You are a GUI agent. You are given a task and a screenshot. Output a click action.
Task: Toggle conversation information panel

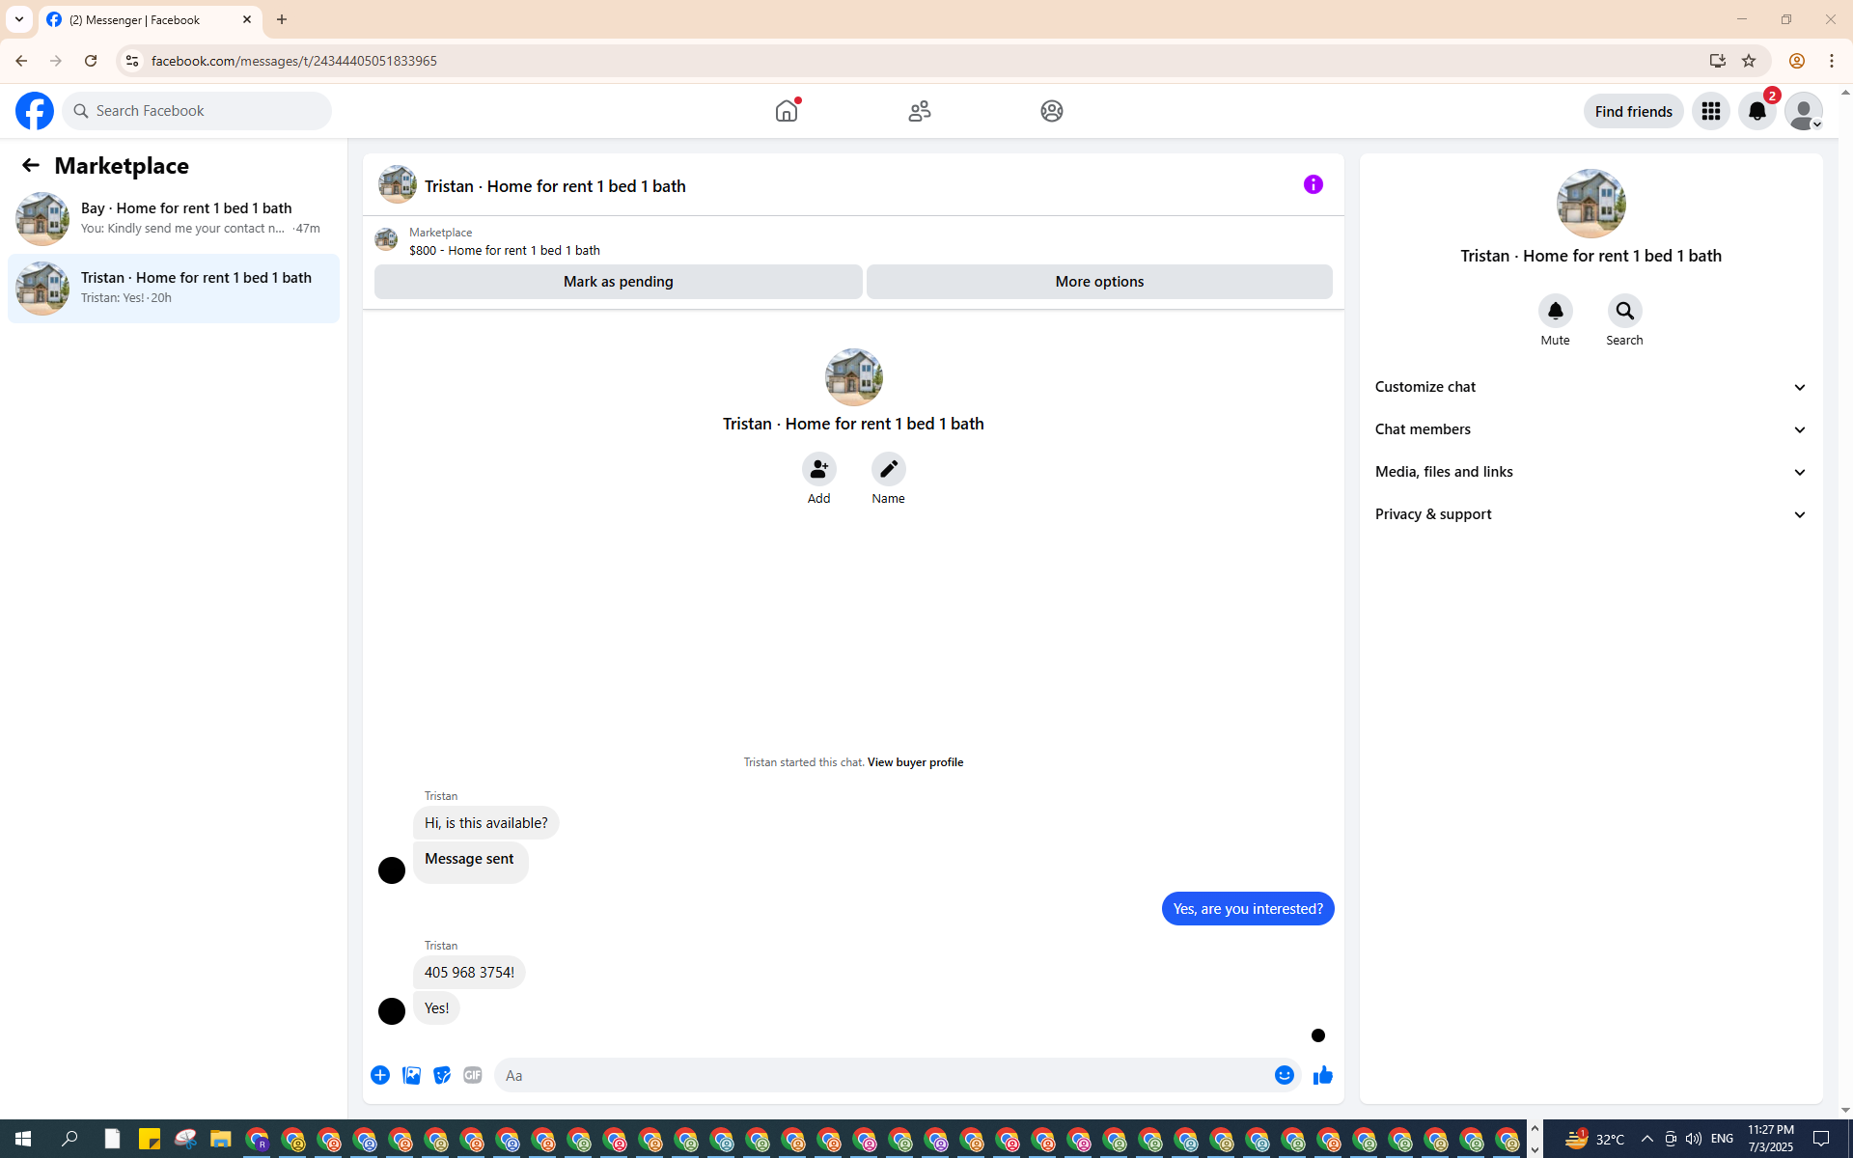click(1313, 184)
